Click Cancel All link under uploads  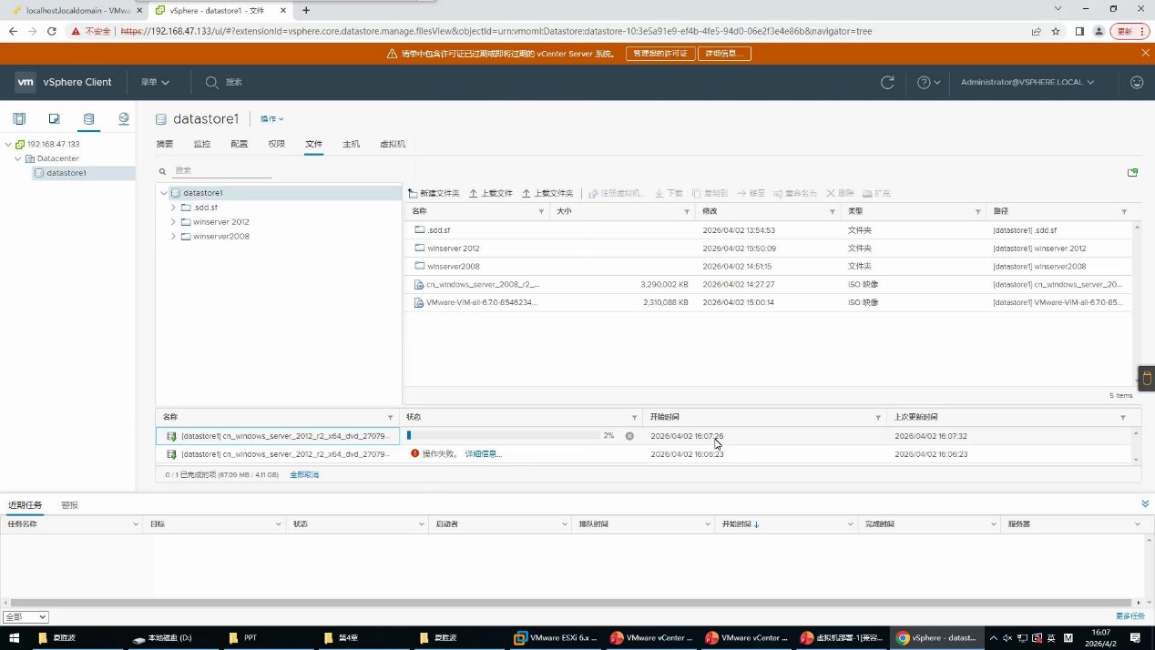pos(304,474)
